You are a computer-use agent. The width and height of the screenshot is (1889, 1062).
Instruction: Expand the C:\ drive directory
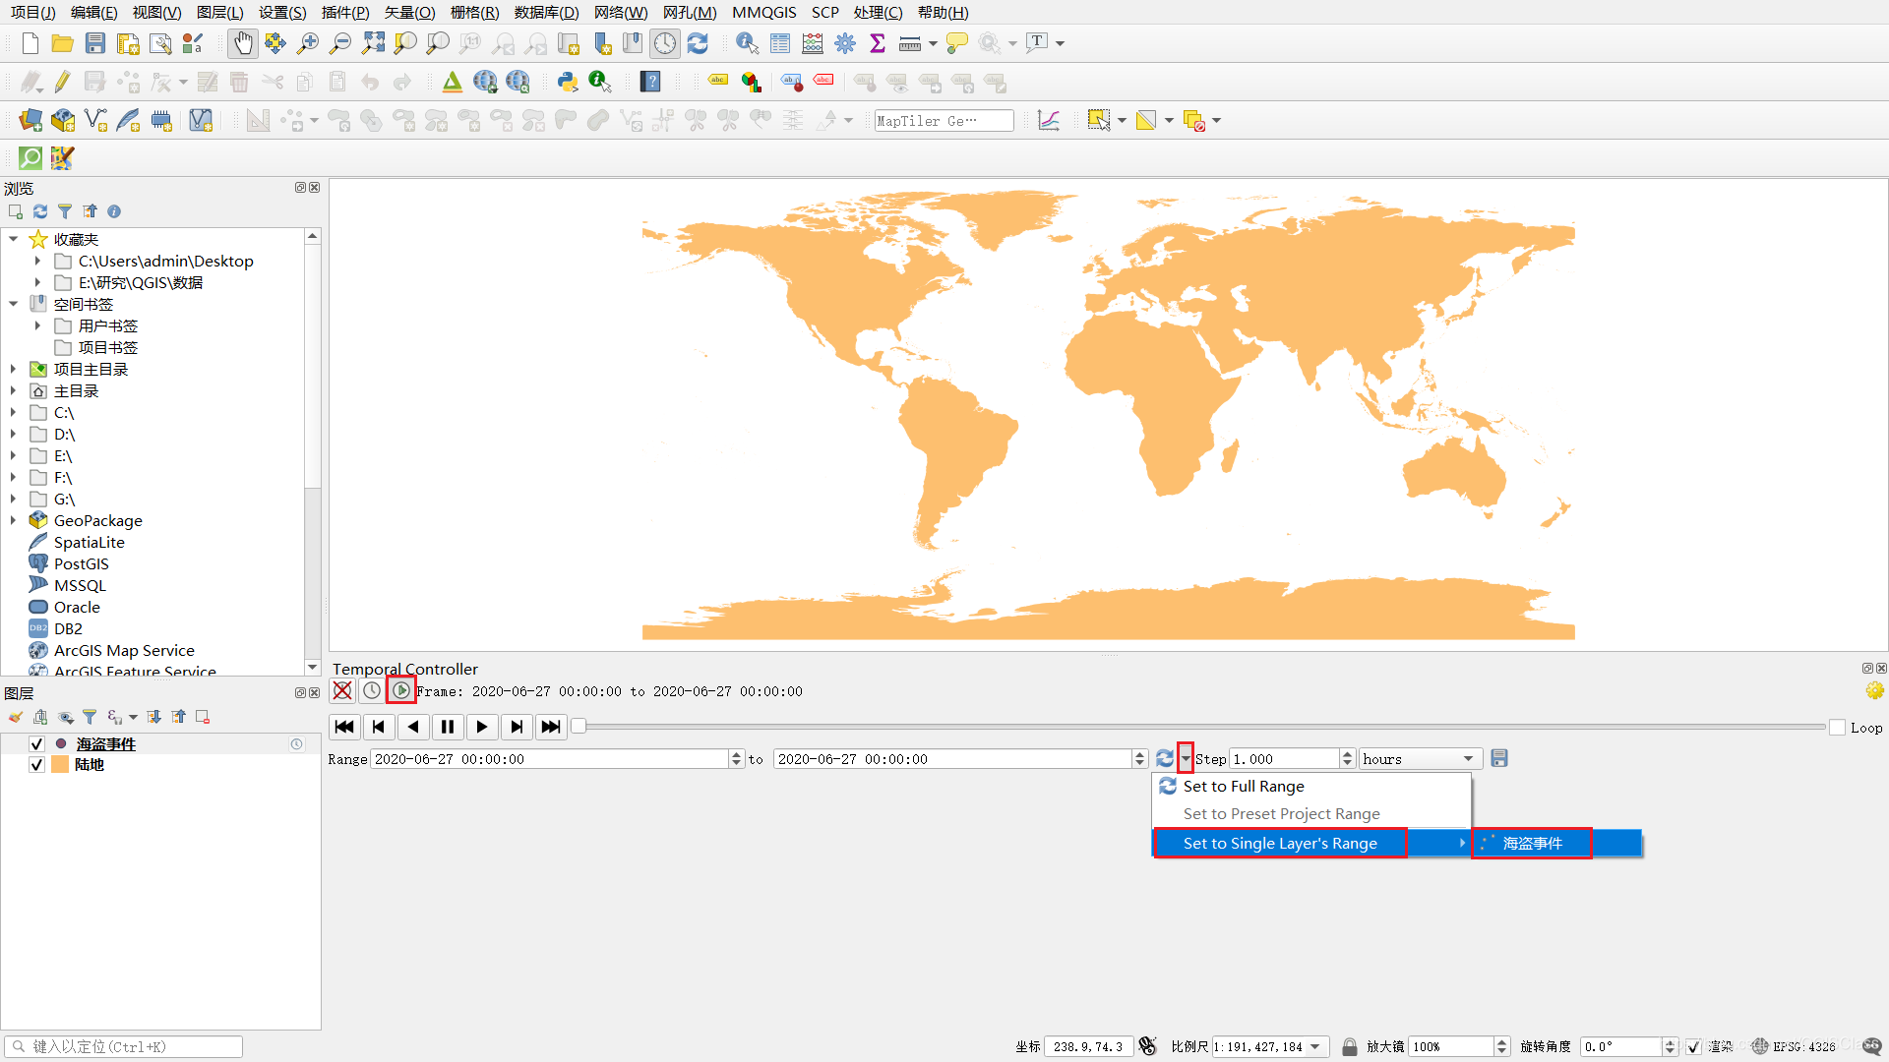pos(15,412)
